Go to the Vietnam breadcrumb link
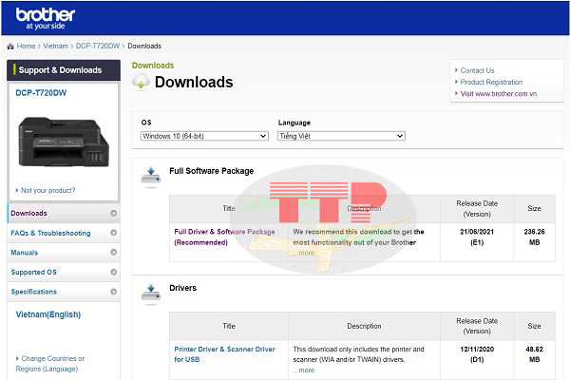Viewport: 570px width, 380px height. point(56,46)
